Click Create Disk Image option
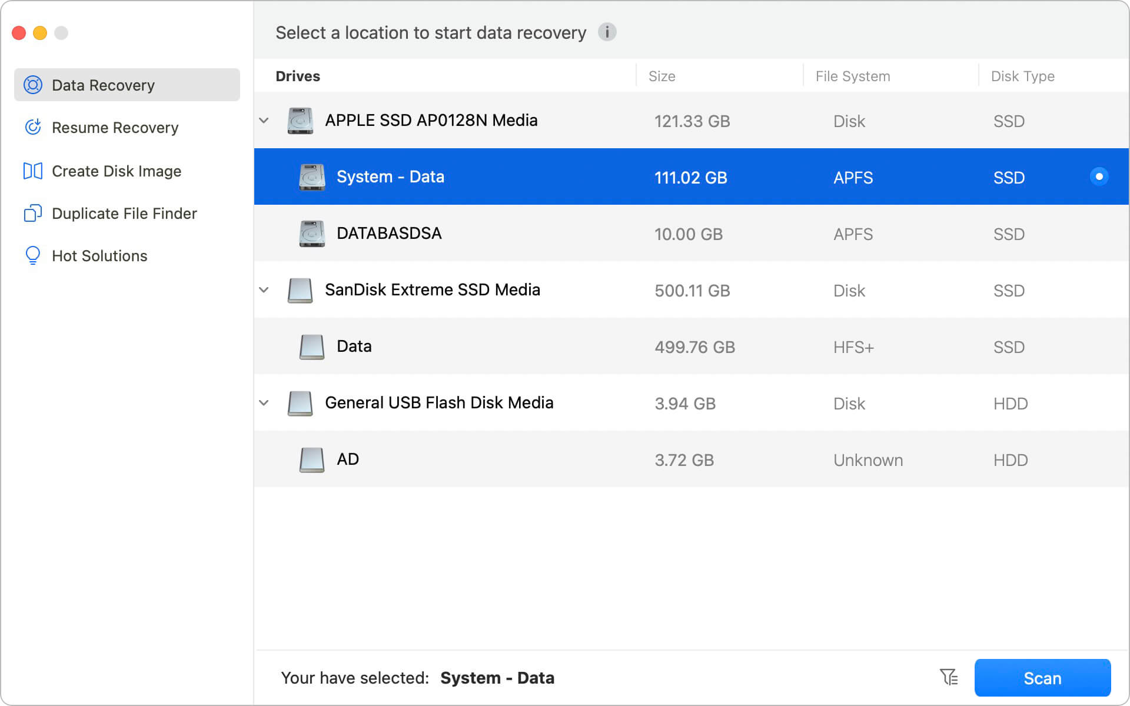Viewport: 1130px width, 706px height. [x=117, y=170]
